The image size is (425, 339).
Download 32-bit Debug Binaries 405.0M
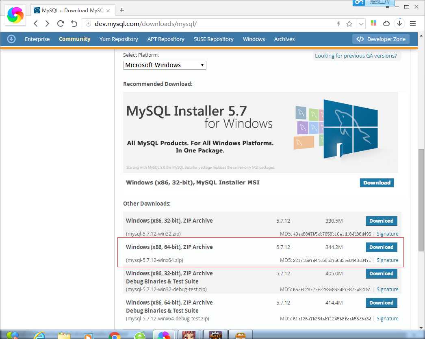(382, 274)
